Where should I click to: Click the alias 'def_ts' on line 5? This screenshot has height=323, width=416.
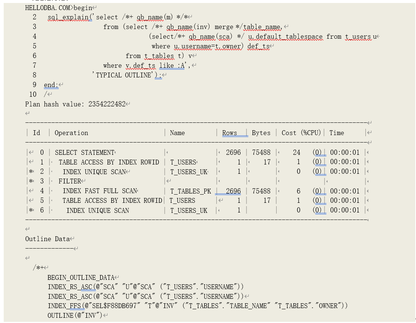[258, 46]
